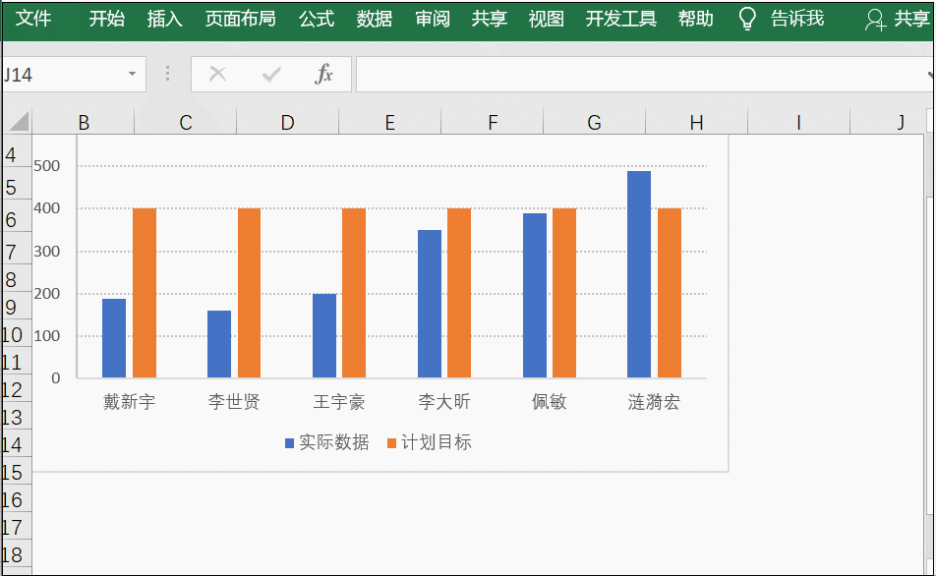Click the 100 vertical axis value

coord(46,335)
